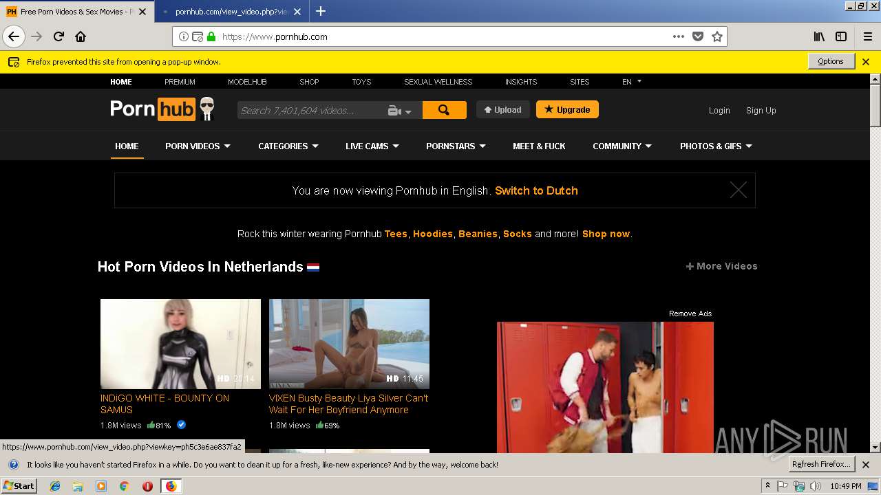Click the page scrollbar down arrow
Image resolution: width=881 pixels, height=495 pixels.
coord(875,447)
